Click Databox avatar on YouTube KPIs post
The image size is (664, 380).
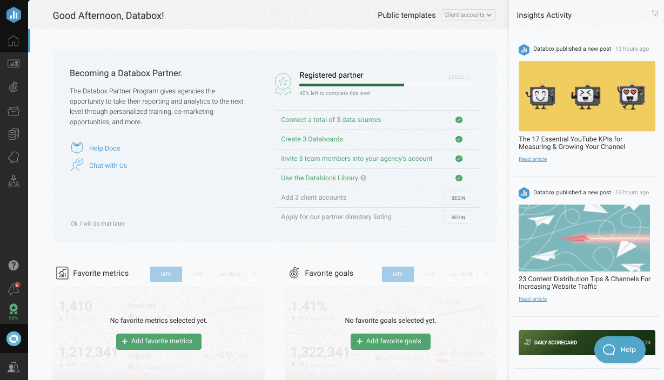[524, 50]
